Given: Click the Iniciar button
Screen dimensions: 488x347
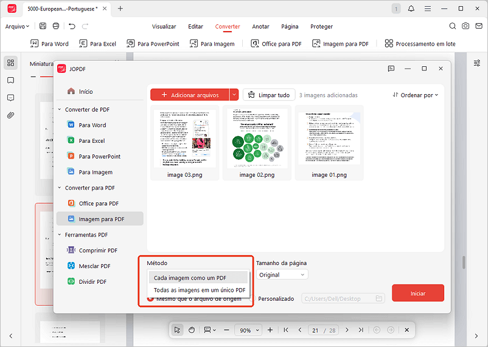Looking at the screenshot, I should coord(418,293).
